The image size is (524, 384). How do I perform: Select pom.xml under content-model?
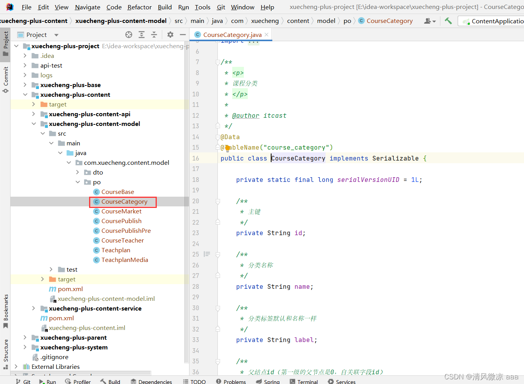[70, 289]
